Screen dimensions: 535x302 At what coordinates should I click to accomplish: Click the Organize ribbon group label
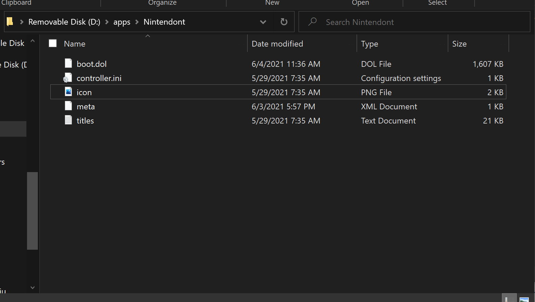pos(162,3)
